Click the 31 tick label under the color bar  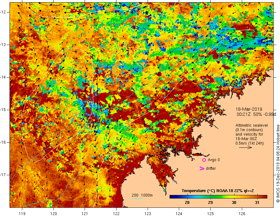point(257,203)
